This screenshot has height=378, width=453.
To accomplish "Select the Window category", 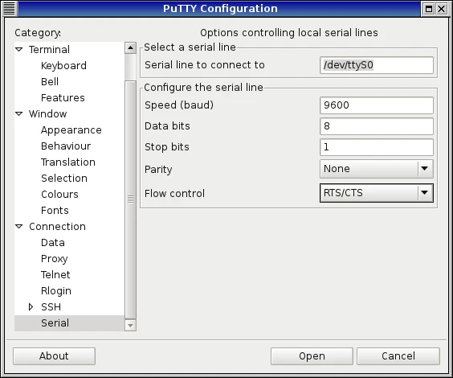I will click(47, 113).
